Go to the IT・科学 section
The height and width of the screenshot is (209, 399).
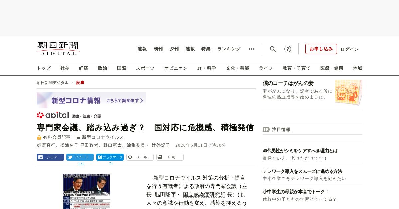[x=207, y=68]
